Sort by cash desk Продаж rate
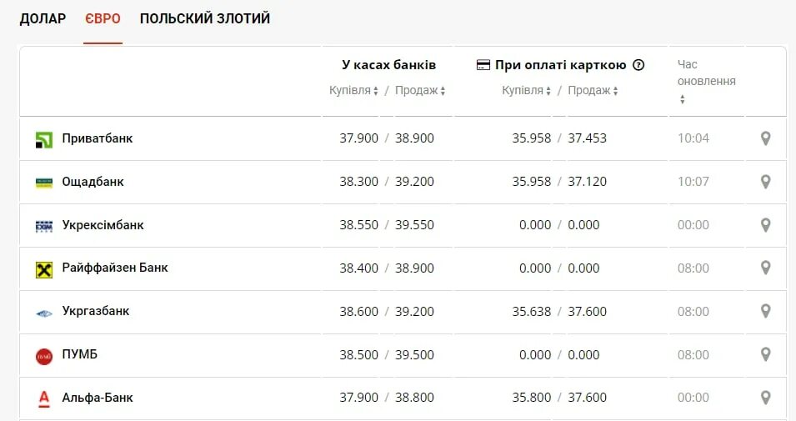This screenshot has width=796, height=421. 420,90
